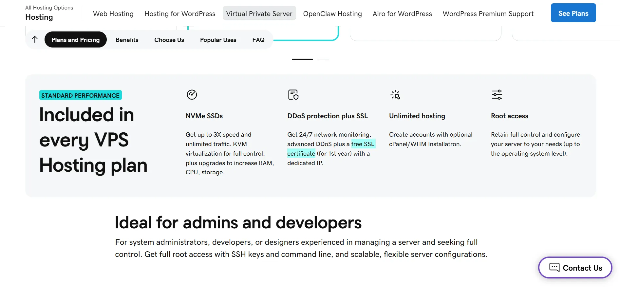Screen dimensions: 620x287
Task: Select the second carousel page indicator
Action: (x=323, y=59)
